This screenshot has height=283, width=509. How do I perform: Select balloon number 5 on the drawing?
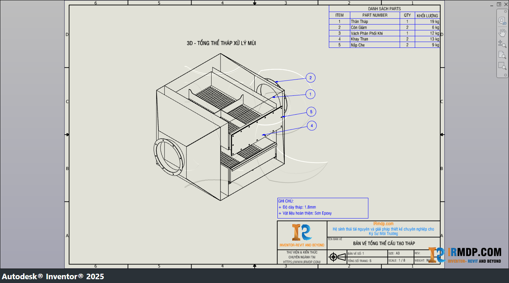(311, 112)
